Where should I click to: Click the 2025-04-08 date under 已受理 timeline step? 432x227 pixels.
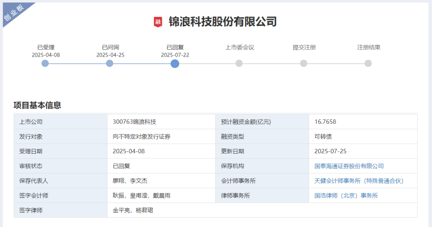46,55
